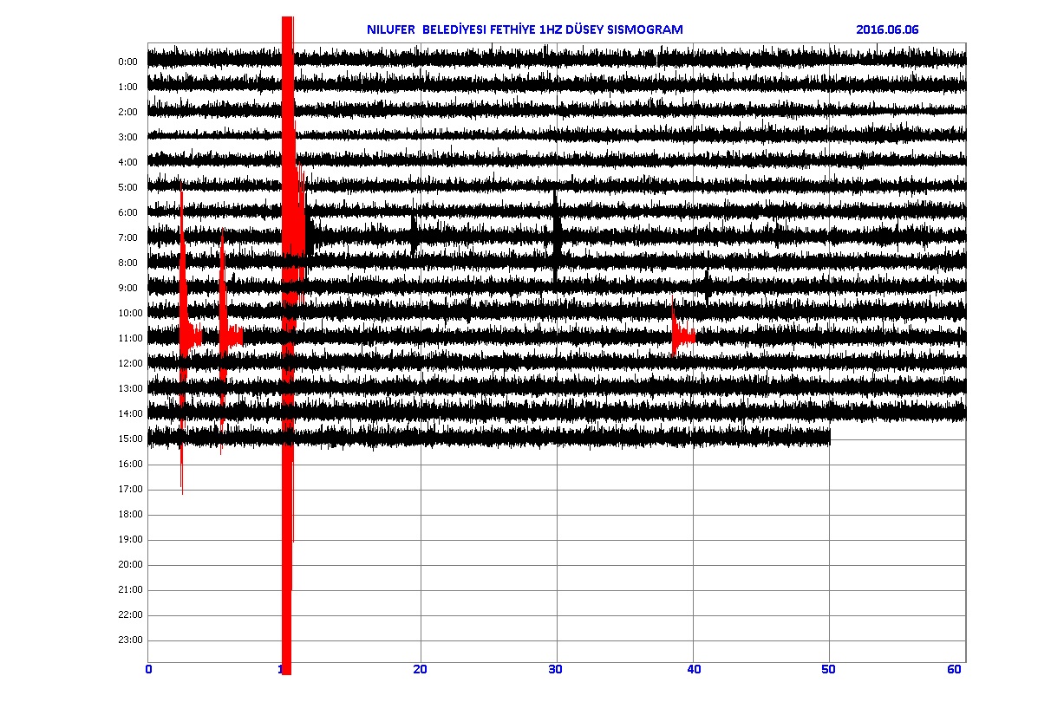The height and width of the screenshot is (702, 1064).
Task: Select the 0:00 hour label
Action: [127, 62]
